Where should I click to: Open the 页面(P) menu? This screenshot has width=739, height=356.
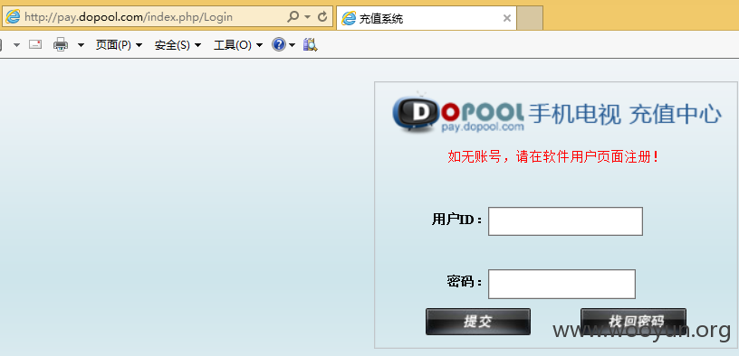pos(119,45)
